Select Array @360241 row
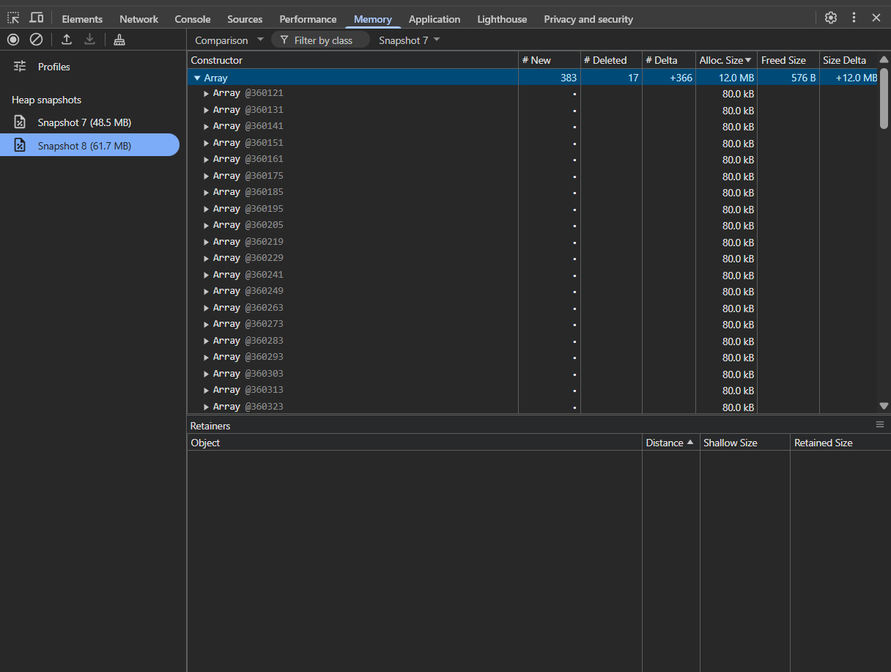This screenshot has height=672, width=891. pyautogui.click(x=532, y=275)
